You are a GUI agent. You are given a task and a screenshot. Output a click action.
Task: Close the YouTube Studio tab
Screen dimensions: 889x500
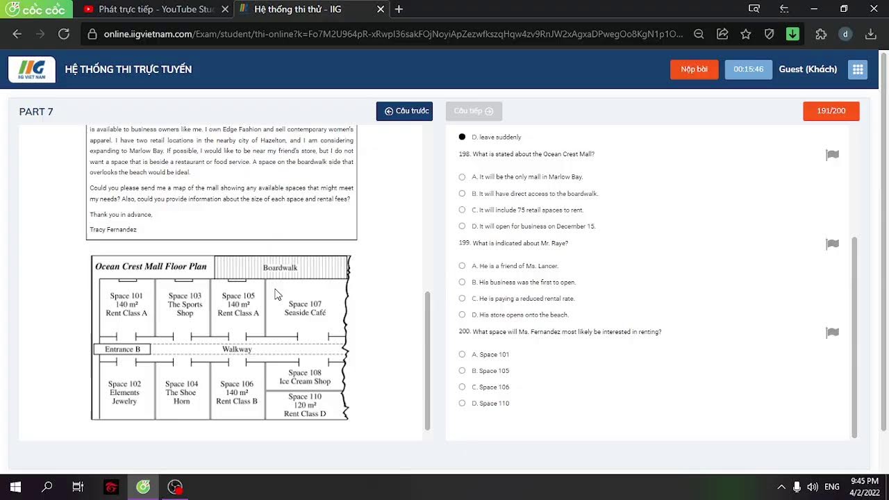(224, 10)
